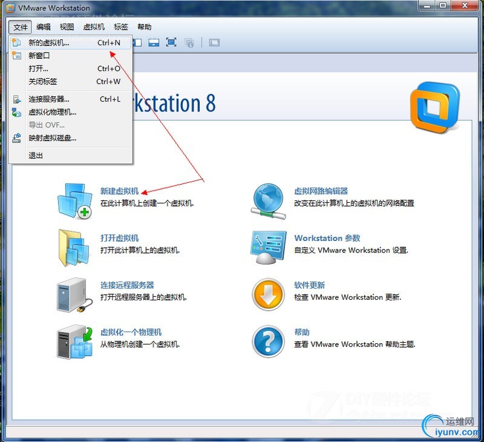Open the 软件更新 link
The image size is (484, 442).
[309, 285]
